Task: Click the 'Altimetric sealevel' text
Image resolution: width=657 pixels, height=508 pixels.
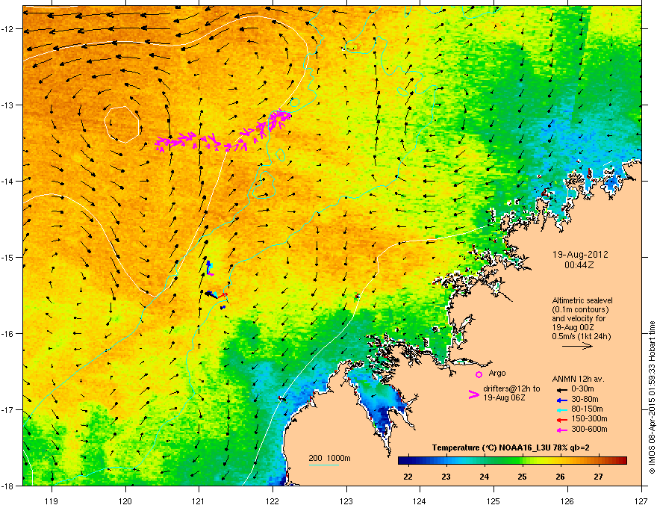Action: (582, 300)
